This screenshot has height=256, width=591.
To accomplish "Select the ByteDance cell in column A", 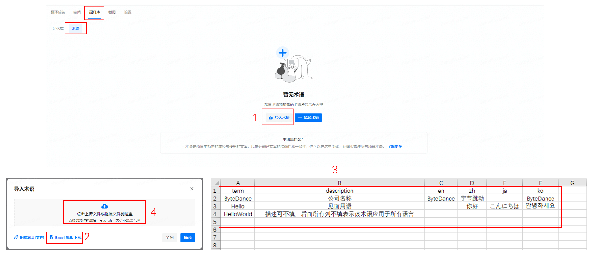I will [x=238, y=199].
